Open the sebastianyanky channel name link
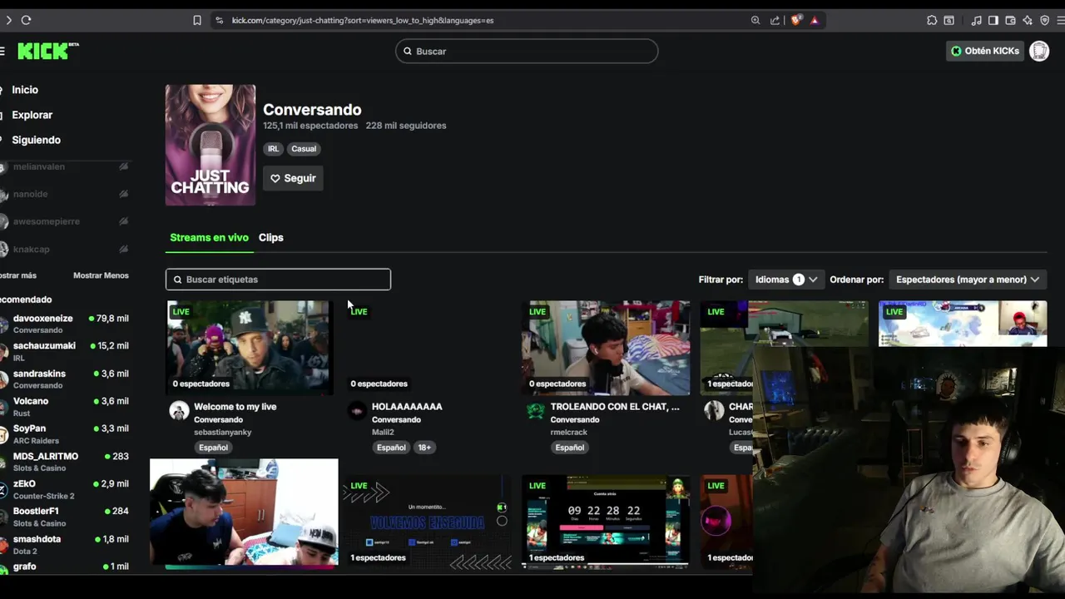 222,433
